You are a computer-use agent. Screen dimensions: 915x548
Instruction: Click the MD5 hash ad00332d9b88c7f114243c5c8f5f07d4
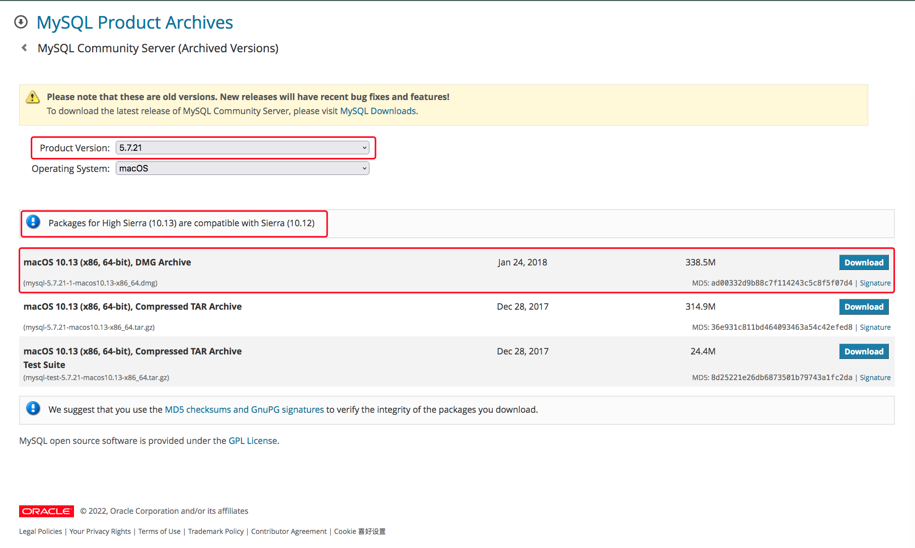(x=782, y=283)
